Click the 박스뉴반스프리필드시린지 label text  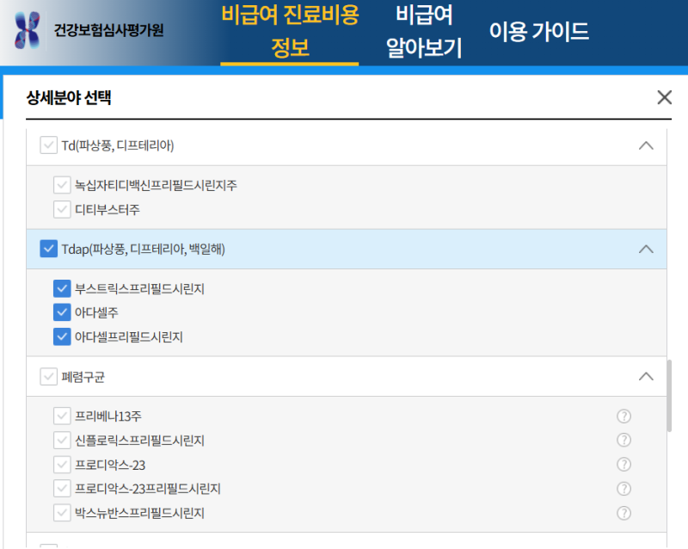[139, 513]
